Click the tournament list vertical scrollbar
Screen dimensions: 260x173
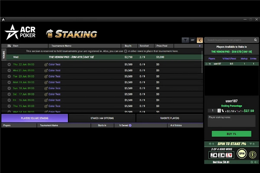click(202, 62)
